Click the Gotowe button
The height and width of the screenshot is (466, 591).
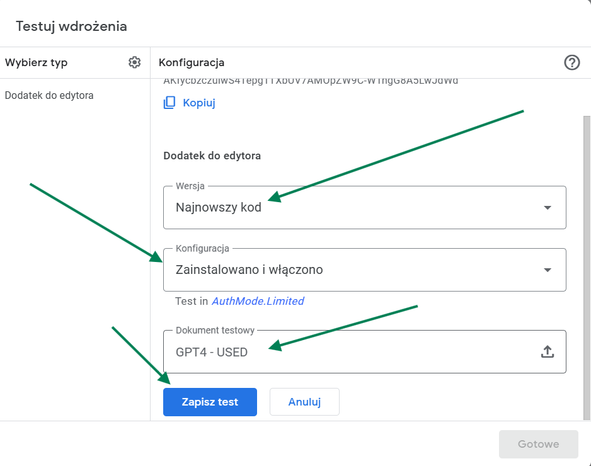coord(538,444)
